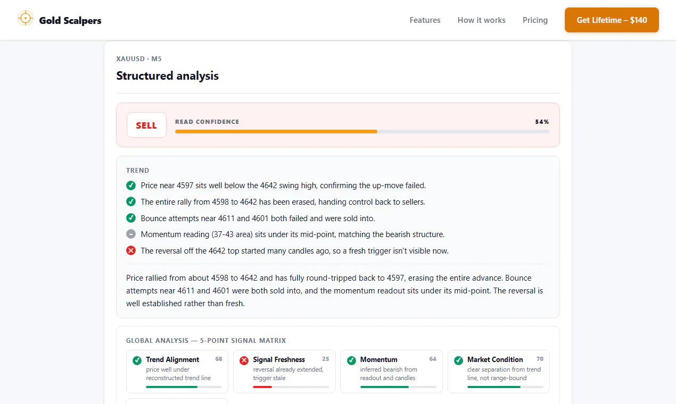Click the Momentum score 64

433,359
